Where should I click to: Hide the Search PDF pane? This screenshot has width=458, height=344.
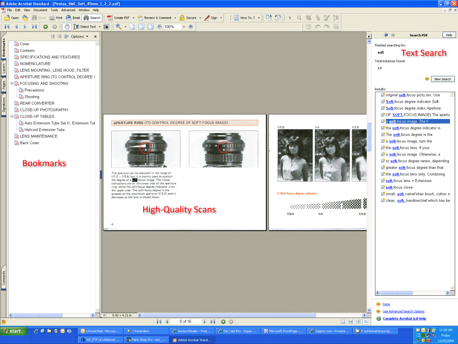(449, 35)
